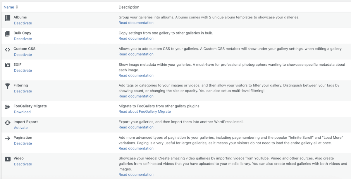Viewport: 351px width, 179px height.
Task: Click the Video play icon
Action: point(8,159)
